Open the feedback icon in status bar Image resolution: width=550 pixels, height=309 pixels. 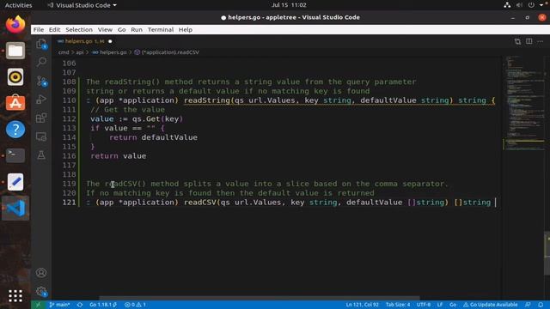point(528,305)
